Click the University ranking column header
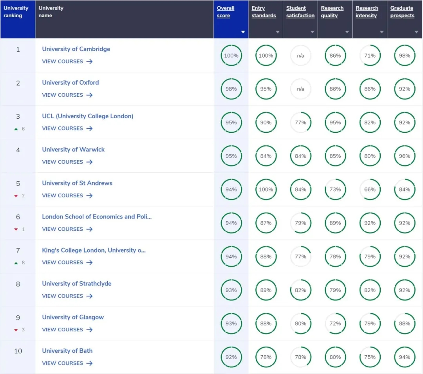This screenshot has height=374, width=423. tap(18, 20)
